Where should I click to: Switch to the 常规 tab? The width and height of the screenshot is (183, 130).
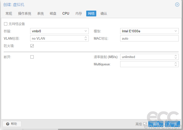[9, 13]
